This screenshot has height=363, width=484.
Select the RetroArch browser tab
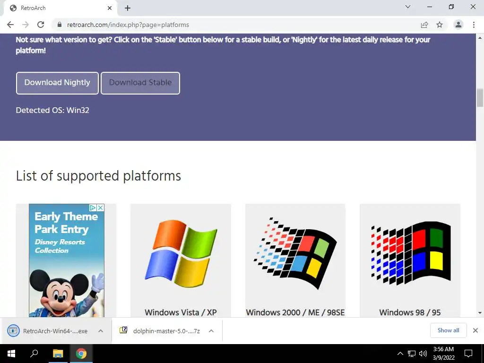60,8
